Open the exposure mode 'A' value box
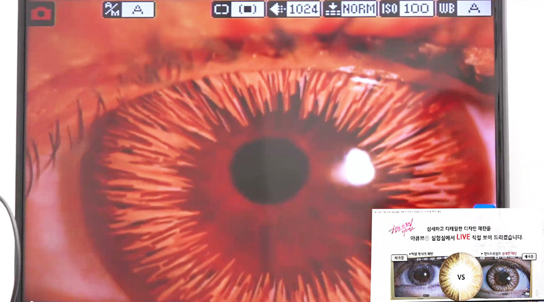The height and width of the screenshot is (302, 544). point(138,9)
